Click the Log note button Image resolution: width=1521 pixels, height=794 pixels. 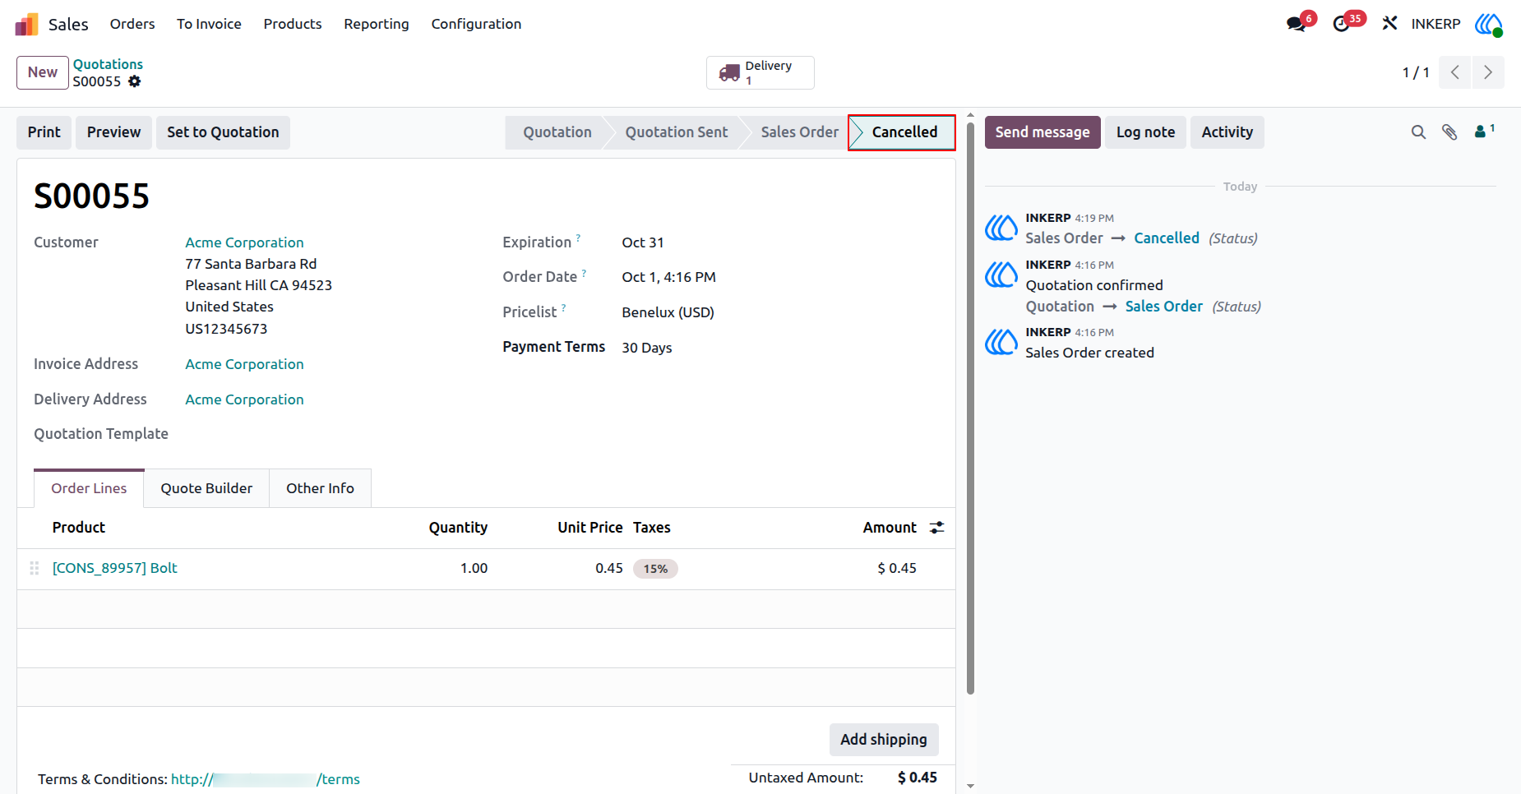1145,132
